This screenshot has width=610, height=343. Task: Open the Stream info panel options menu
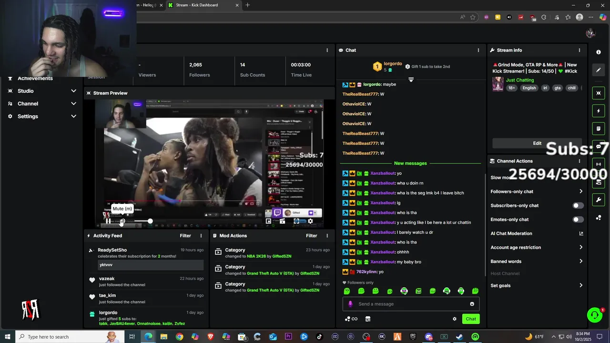pyautogui.click(x=579, y=50)
